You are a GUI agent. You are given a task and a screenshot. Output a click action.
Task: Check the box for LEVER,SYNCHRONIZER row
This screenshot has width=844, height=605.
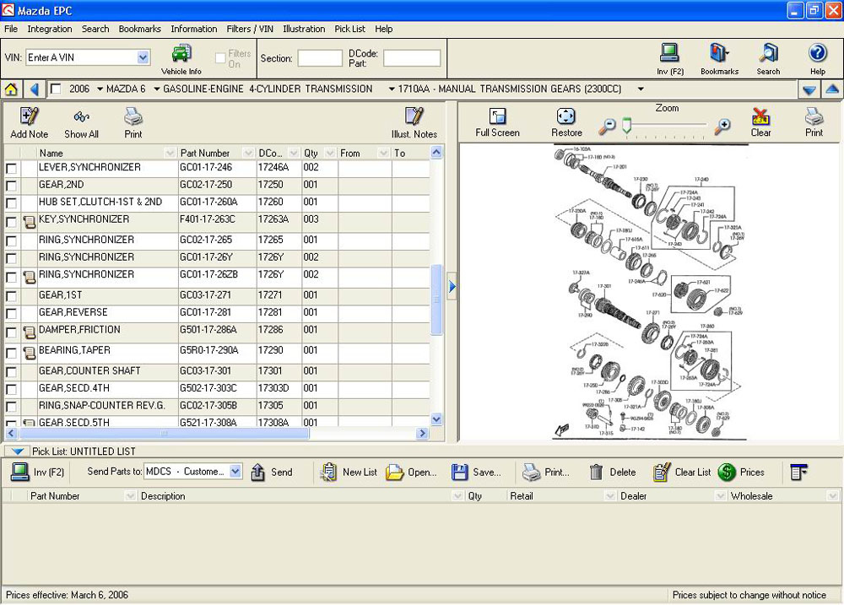[11, 169]
